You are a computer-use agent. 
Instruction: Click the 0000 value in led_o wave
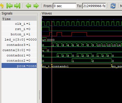[51, 40]
